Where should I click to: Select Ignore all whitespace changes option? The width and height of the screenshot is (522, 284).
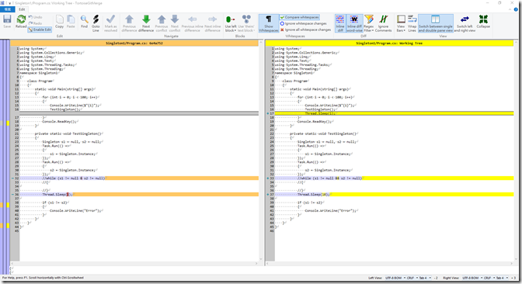click(x=305, y=29)
